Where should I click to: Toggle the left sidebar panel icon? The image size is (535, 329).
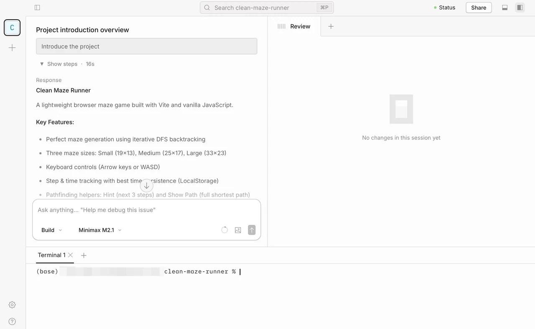tap(37, 8)
